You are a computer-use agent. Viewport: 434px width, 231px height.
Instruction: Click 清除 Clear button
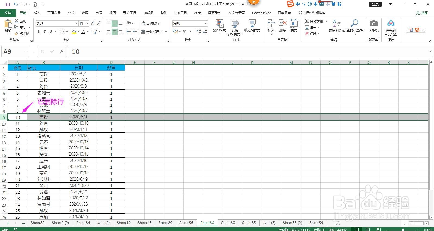click(312, 34)
